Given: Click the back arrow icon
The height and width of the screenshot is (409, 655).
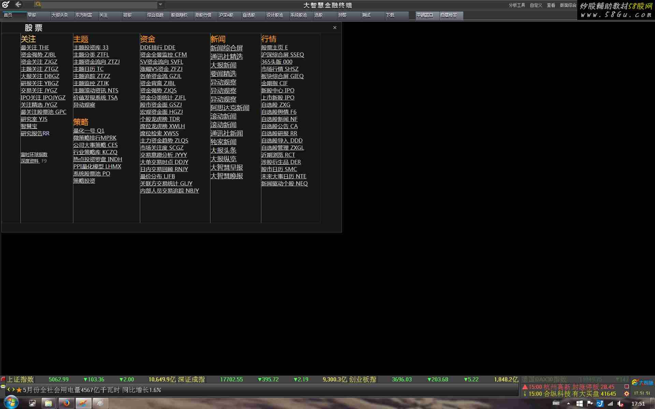Looking at the screenshot, I should (18, 5).
